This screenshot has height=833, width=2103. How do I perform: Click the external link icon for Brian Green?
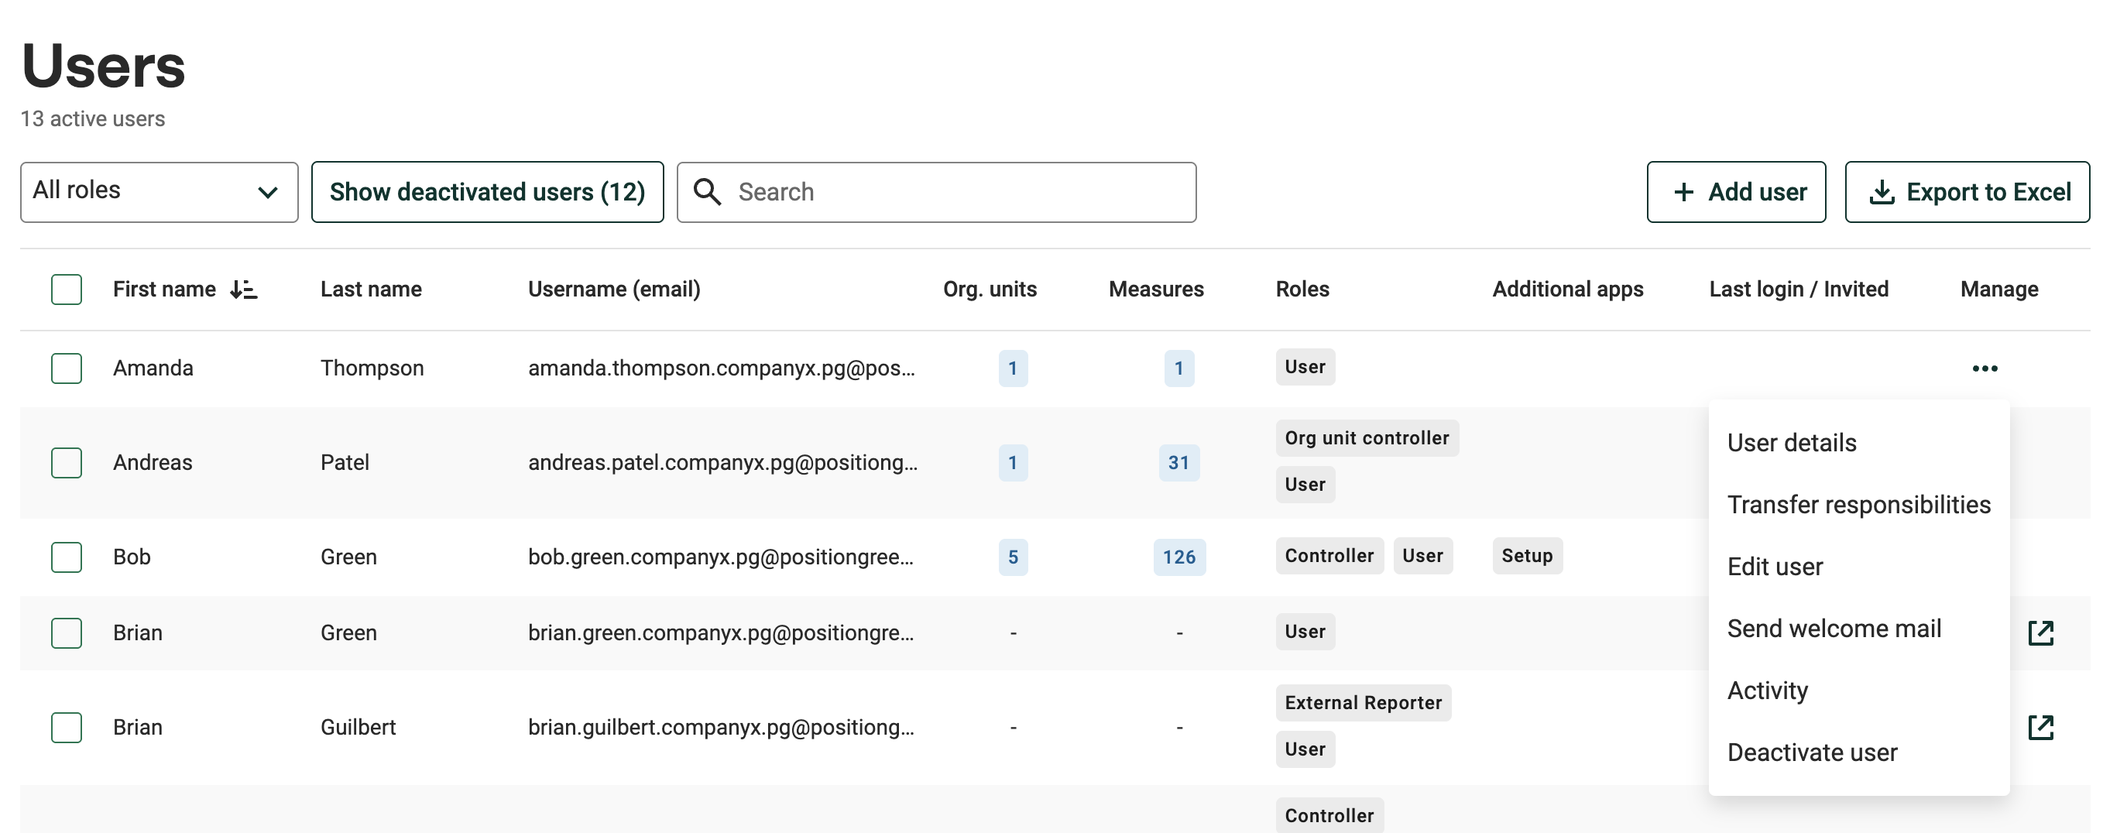tap(2040, 633)
